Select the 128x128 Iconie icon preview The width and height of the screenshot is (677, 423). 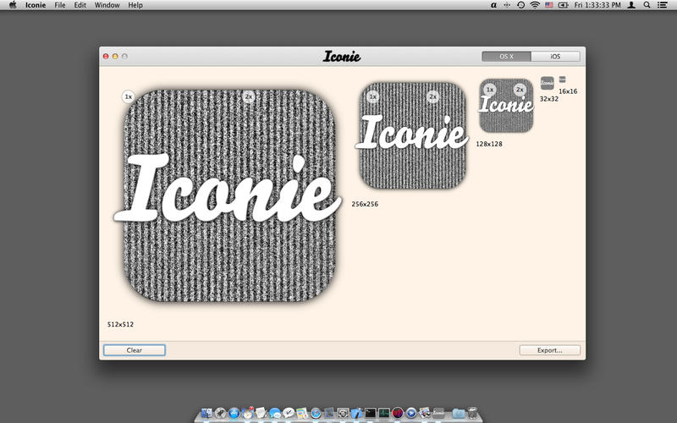point(506,105)
